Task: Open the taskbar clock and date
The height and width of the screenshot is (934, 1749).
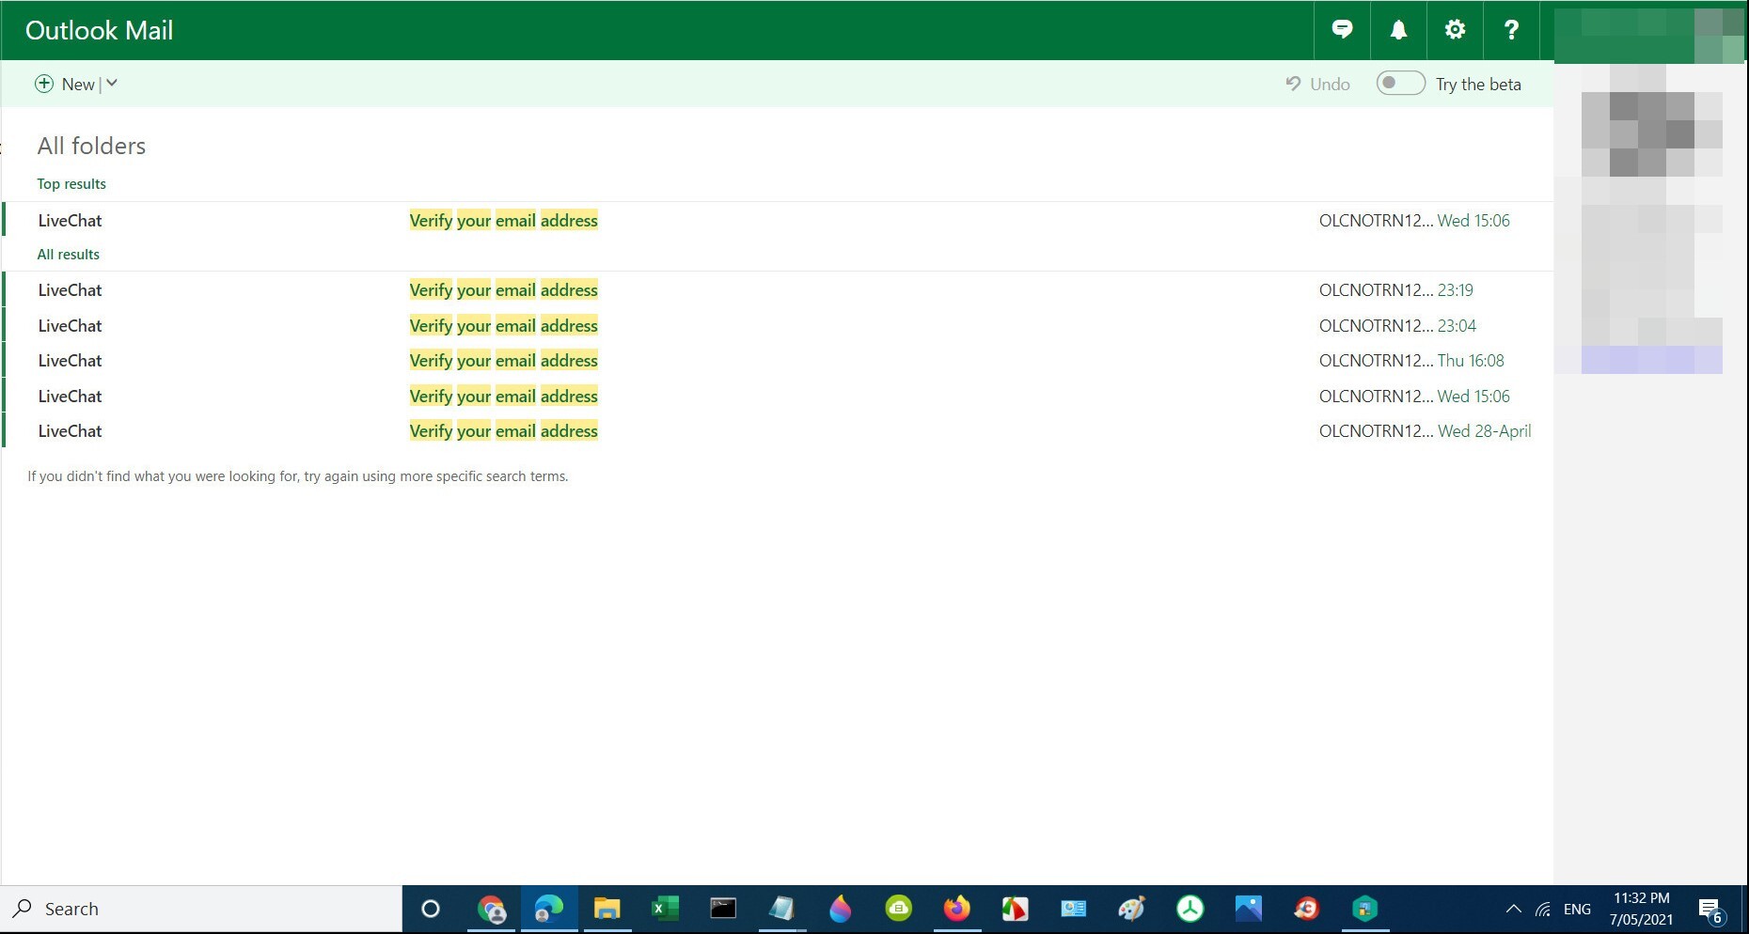Action: [1641, 909]
